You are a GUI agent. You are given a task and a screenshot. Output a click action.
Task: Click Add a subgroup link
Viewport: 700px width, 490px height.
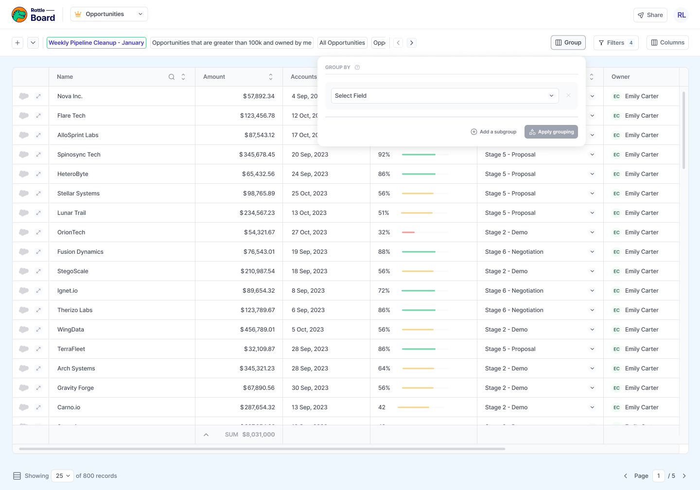[x=493, y=132]
